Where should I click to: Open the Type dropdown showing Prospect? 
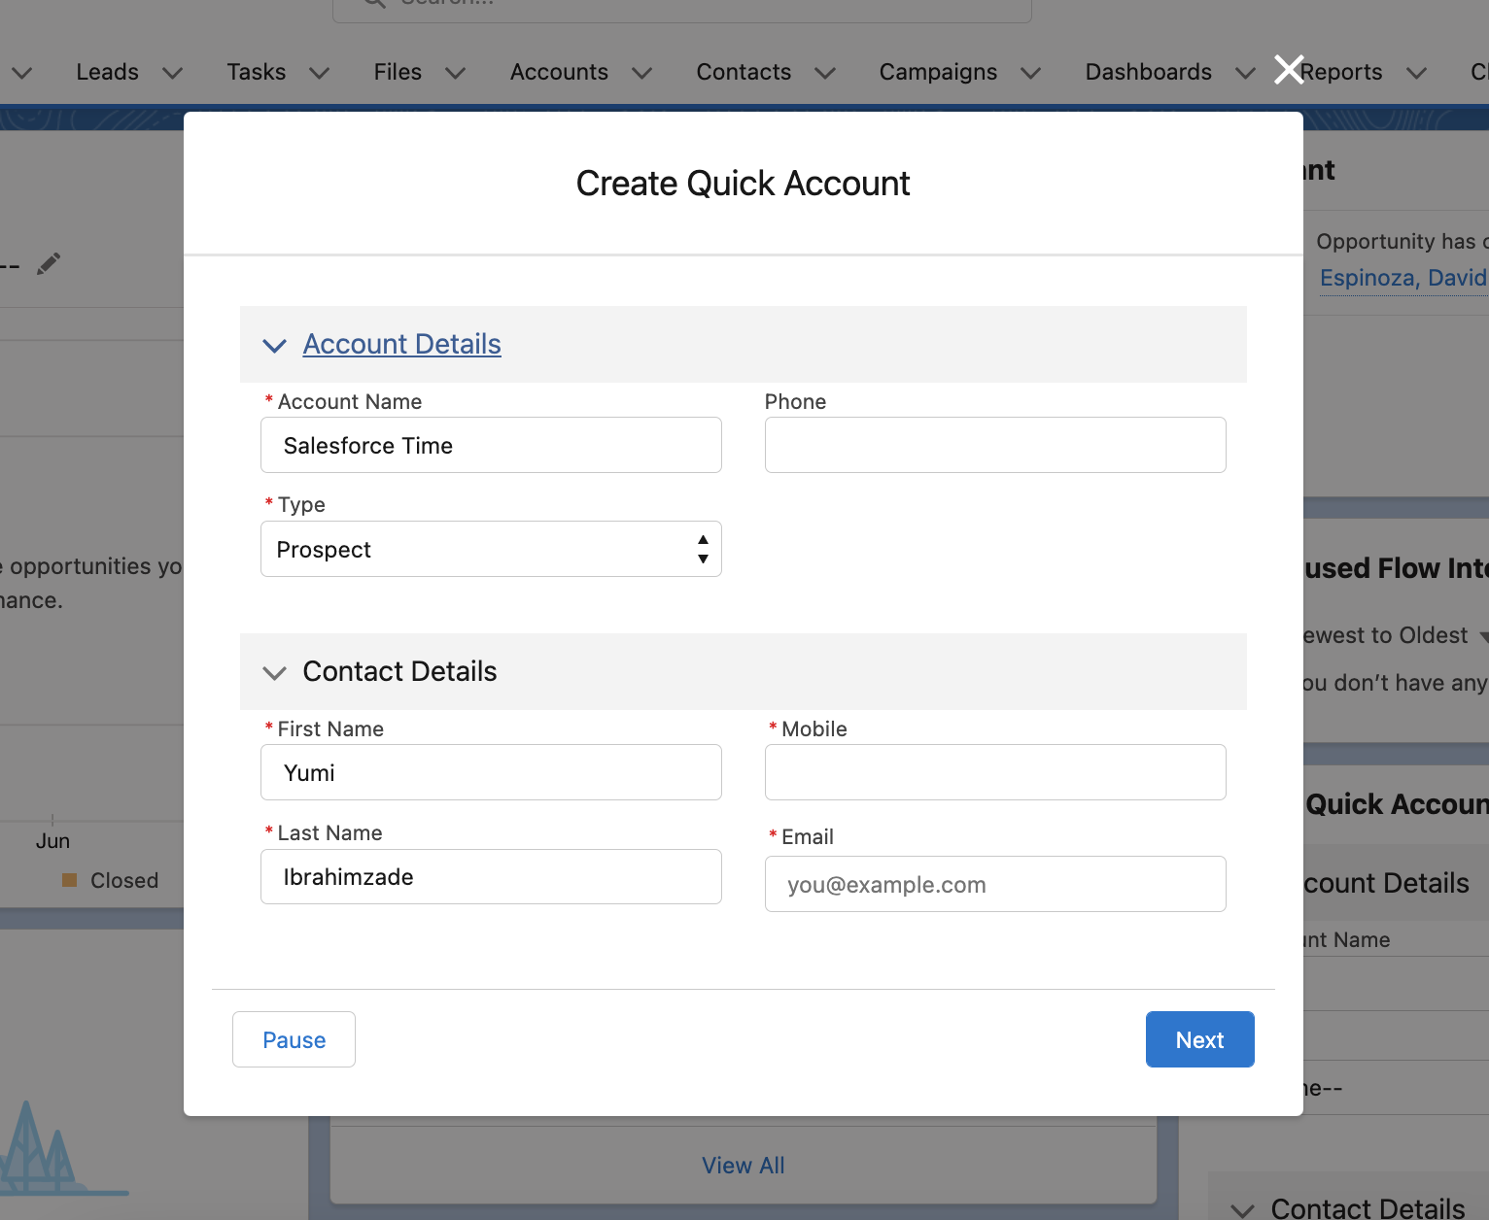click(x=491, y=549)
